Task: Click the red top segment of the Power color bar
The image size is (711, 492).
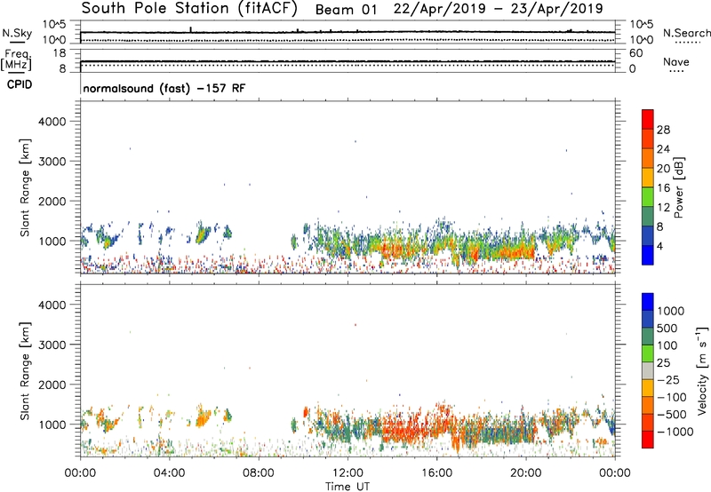Action: pos(648,119)
